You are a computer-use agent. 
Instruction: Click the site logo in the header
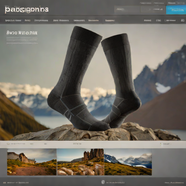27,9
